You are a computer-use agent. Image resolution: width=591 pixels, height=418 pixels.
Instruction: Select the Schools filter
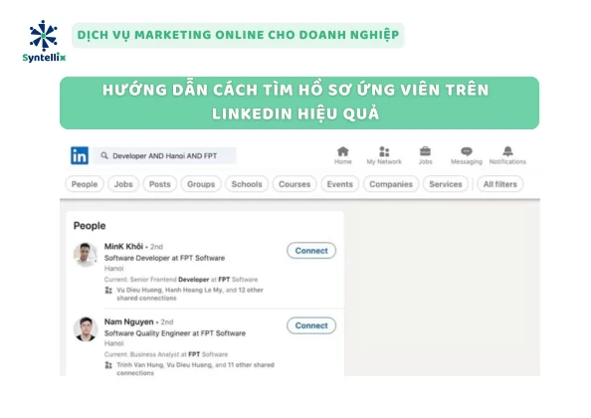[247, 184]
